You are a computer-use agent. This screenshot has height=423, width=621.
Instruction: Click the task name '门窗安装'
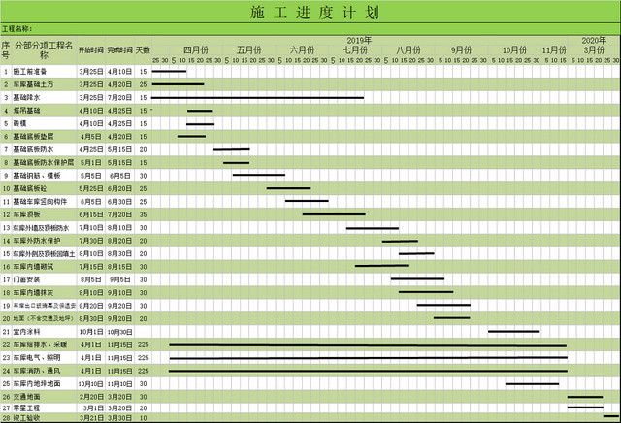click(26, 279)
